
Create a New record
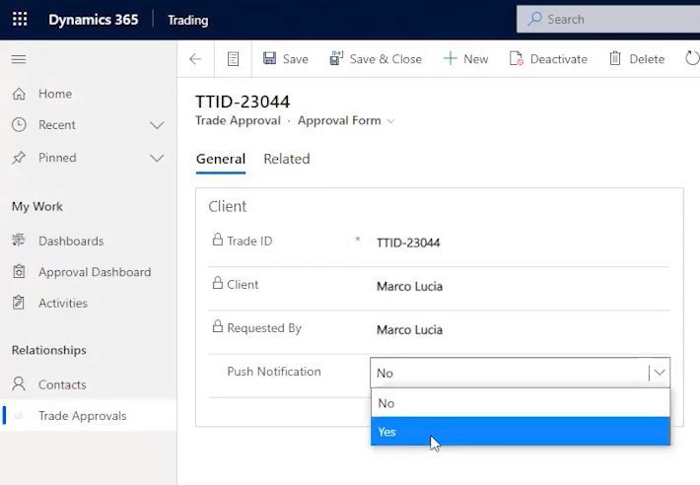[465, 59]
